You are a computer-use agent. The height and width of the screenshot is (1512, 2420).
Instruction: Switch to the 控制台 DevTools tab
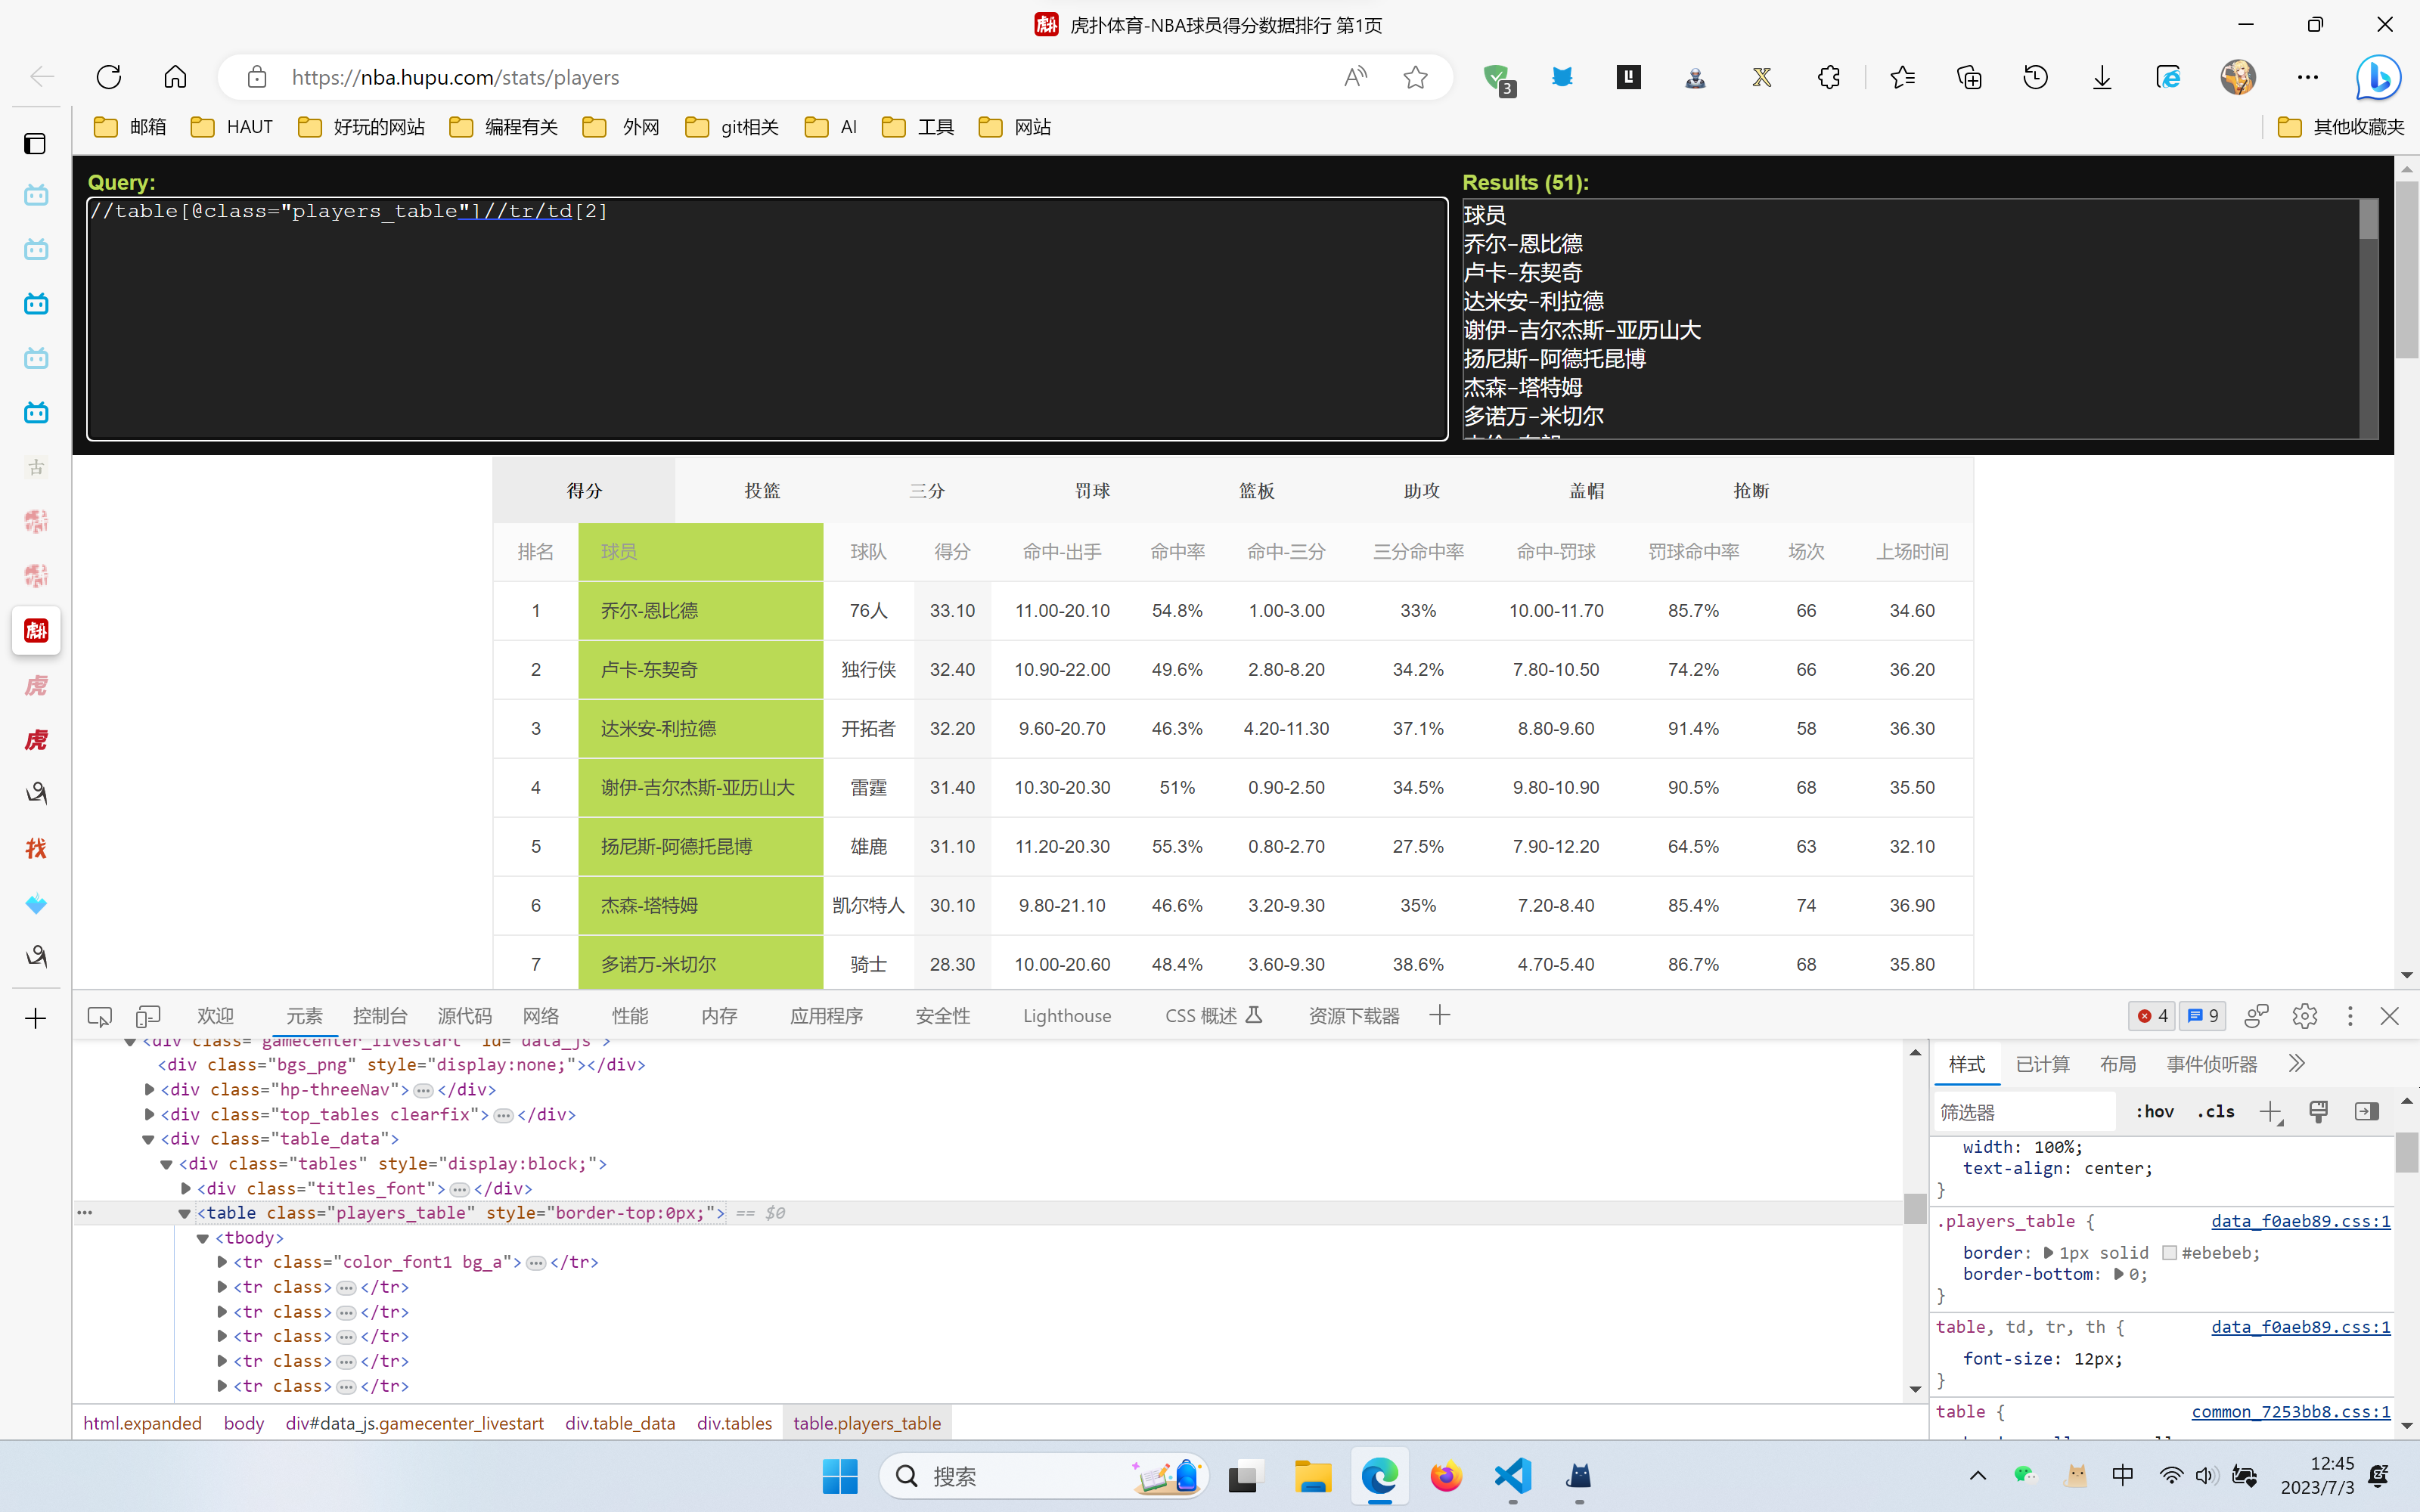380,1016
